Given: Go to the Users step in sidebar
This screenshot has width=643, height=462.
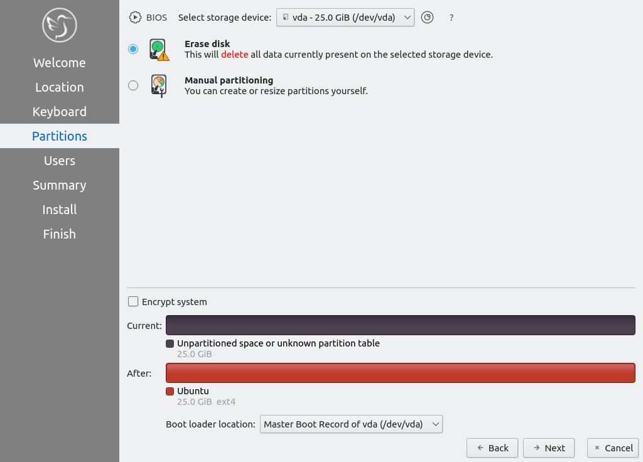Looking at the screenshot, I should [60, 161].
